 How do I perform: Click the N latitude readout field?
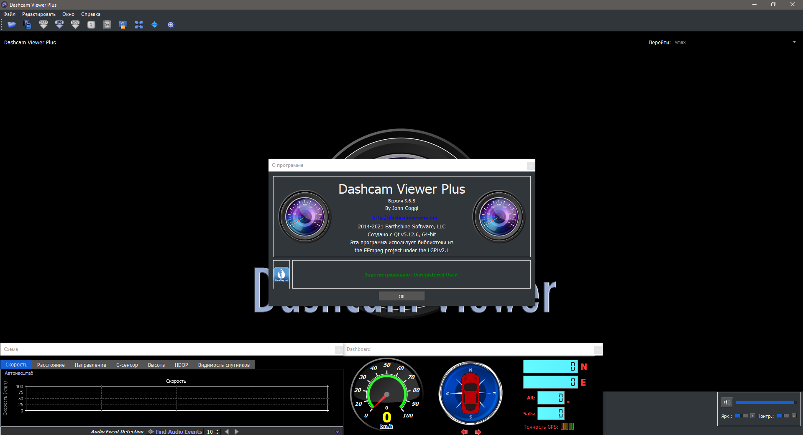(550, 366)
